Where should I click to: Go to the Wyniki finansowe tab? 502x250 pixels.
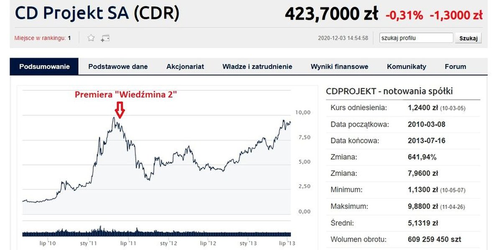pyautogui.click(x=339, y=67)
